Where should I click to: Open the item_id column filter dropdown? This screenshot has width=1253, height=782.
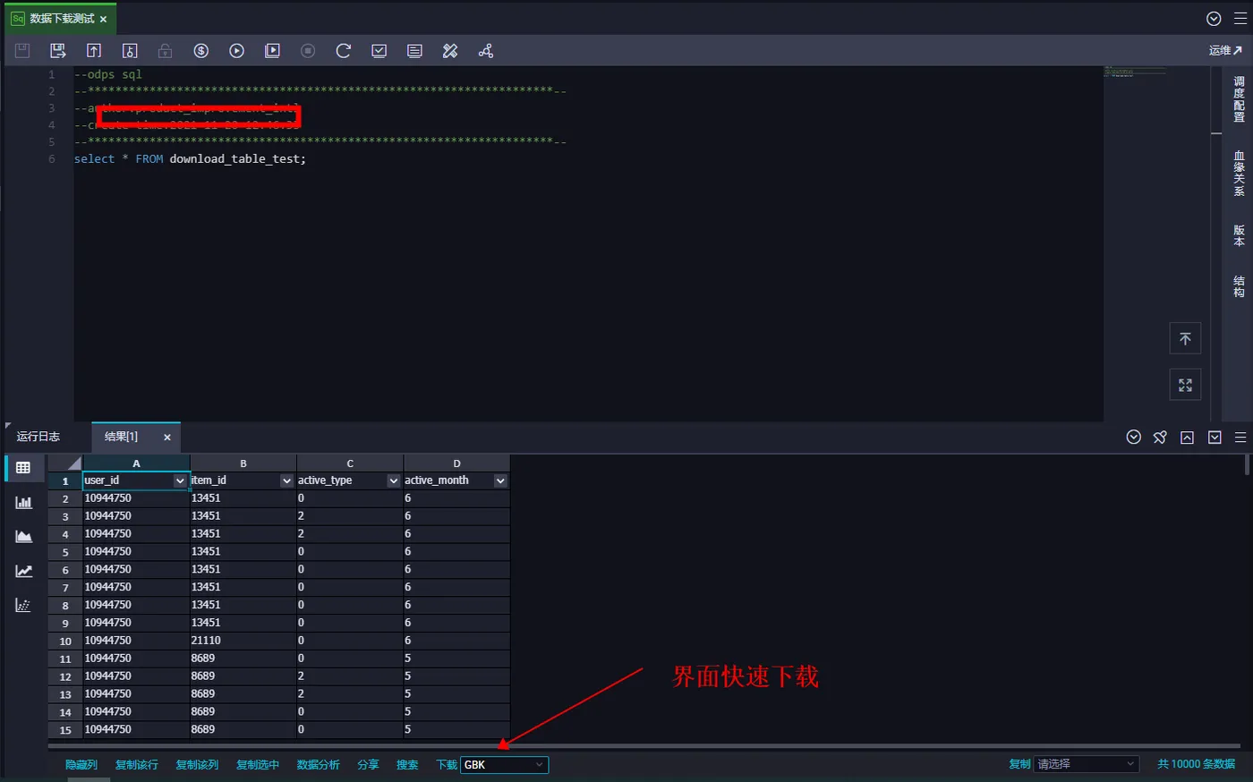(x=286, y=480)
